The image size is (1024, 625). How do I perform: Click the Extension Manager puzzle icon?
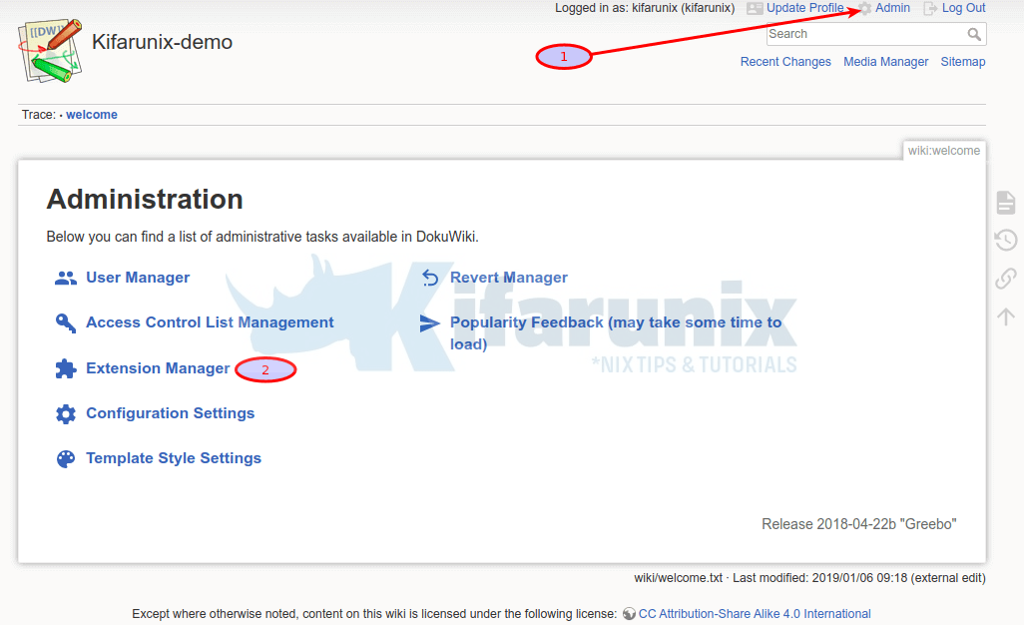pyautogui.click(x=65, y=369)
